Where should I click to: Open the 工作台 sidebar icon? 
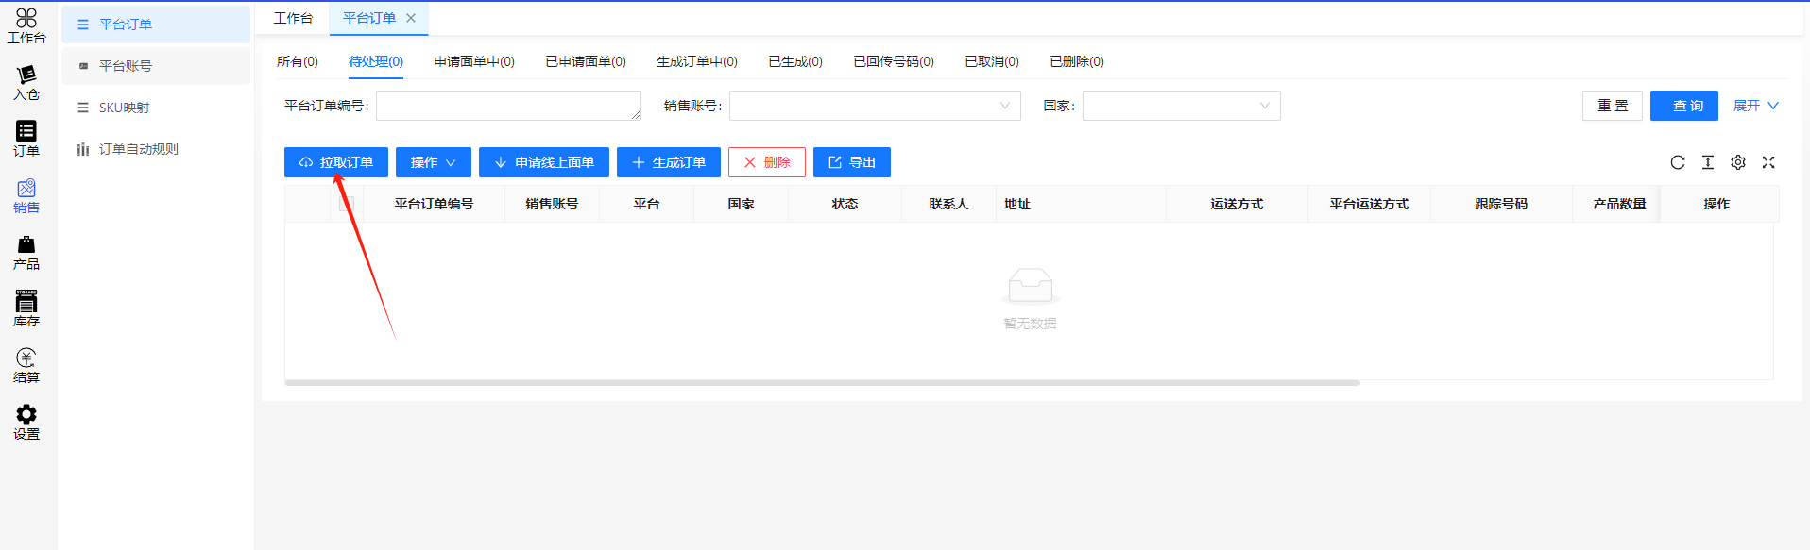pos(26,25)
